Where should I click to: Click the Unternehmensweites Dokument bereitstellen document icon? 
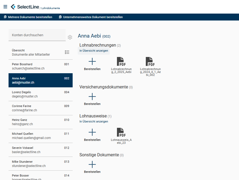(60, 17)
